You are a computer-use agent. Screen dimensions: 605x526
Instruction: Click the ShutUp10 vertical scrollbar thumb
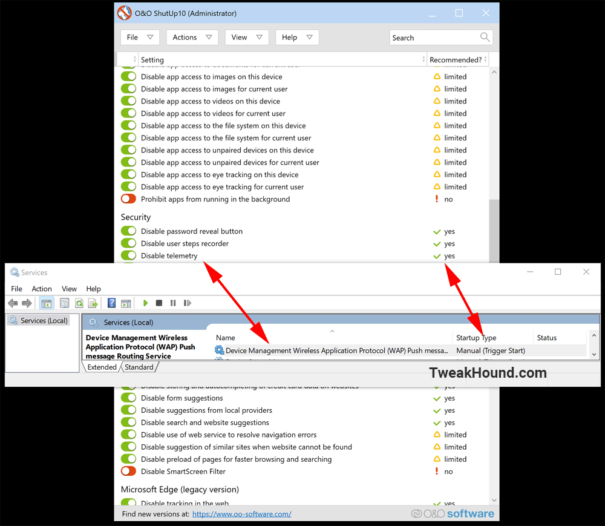(x=494, y=231)
